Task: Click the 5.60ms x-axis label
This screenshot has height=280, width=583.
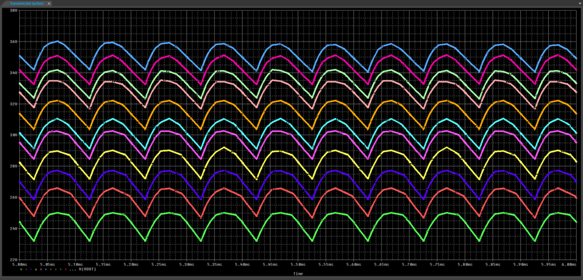Action: tap(354, 265)
